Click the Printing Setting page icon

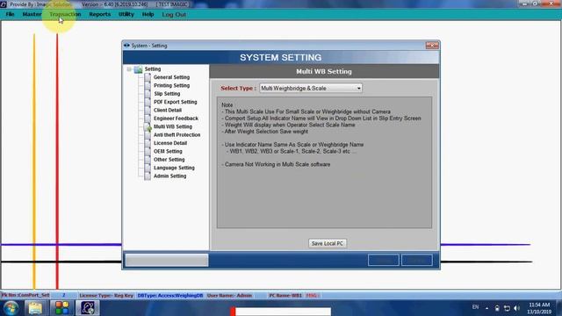148,86
